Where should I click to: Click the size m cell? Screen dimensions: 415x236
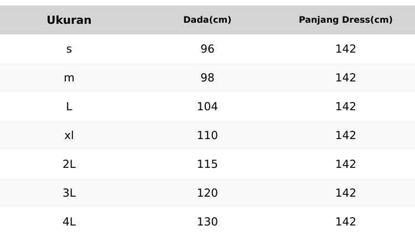pyautogui.click(x=69, y=78)
